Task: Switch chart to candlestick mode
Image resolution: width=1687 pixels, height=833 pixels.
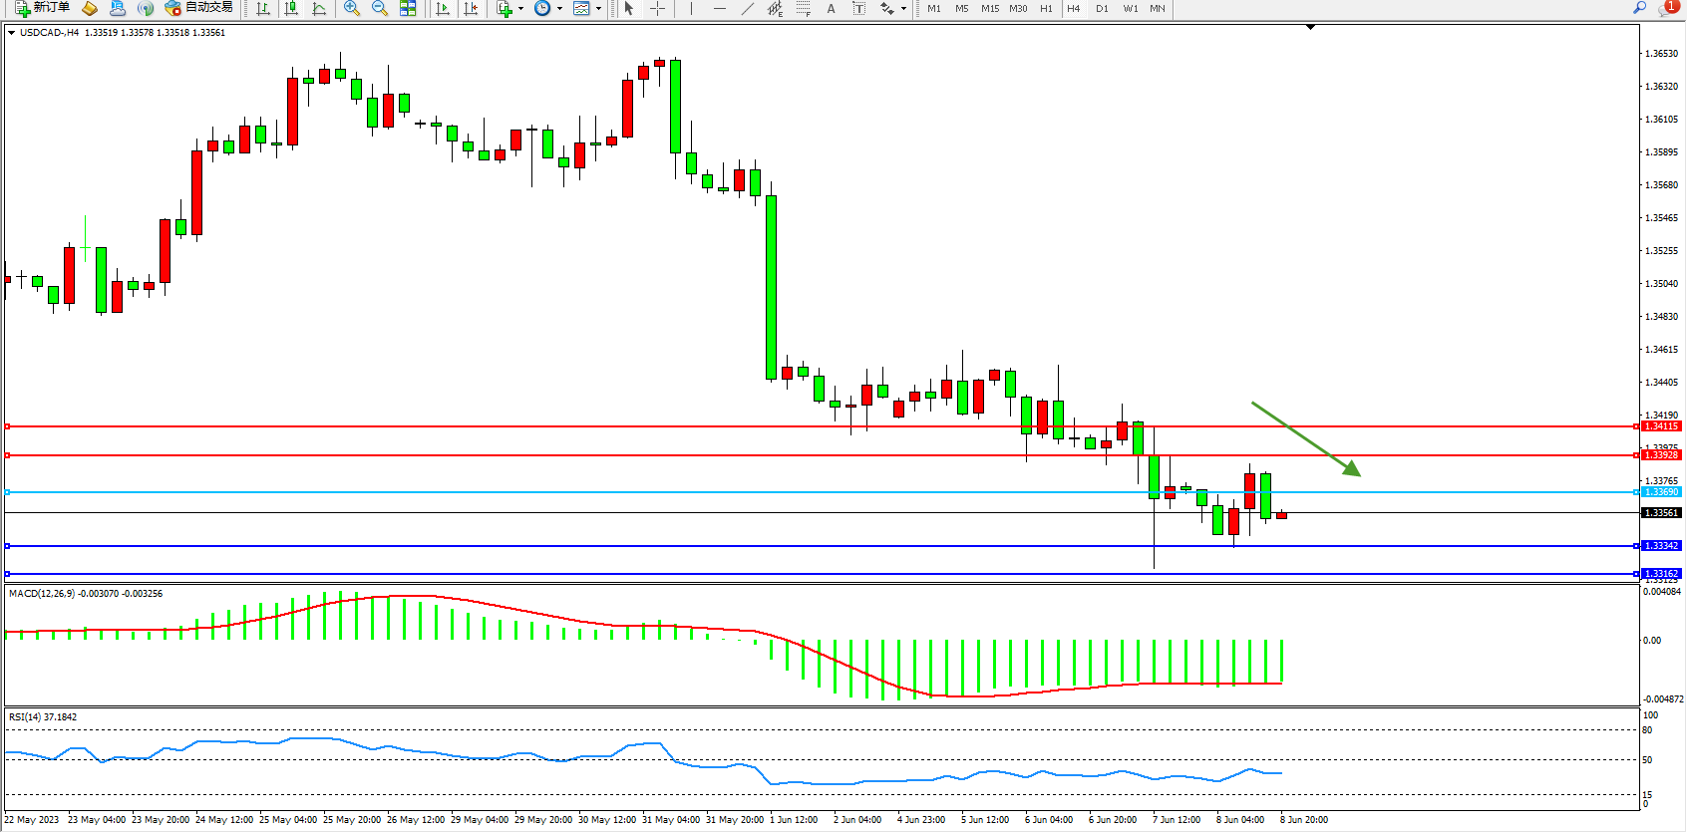Action: click(x=291, y=8)
